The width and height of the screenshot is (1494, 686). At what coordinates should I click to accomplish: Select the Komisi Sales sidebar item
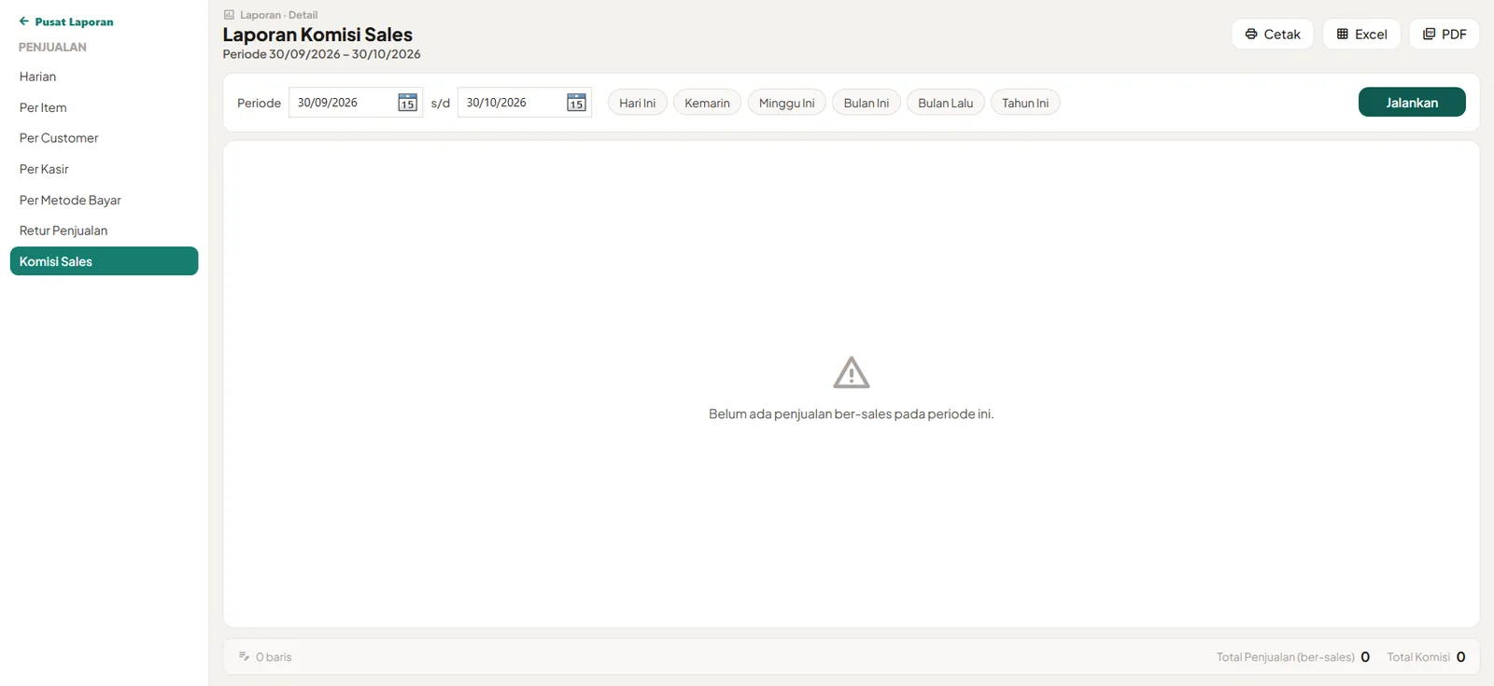click(104, 261)
